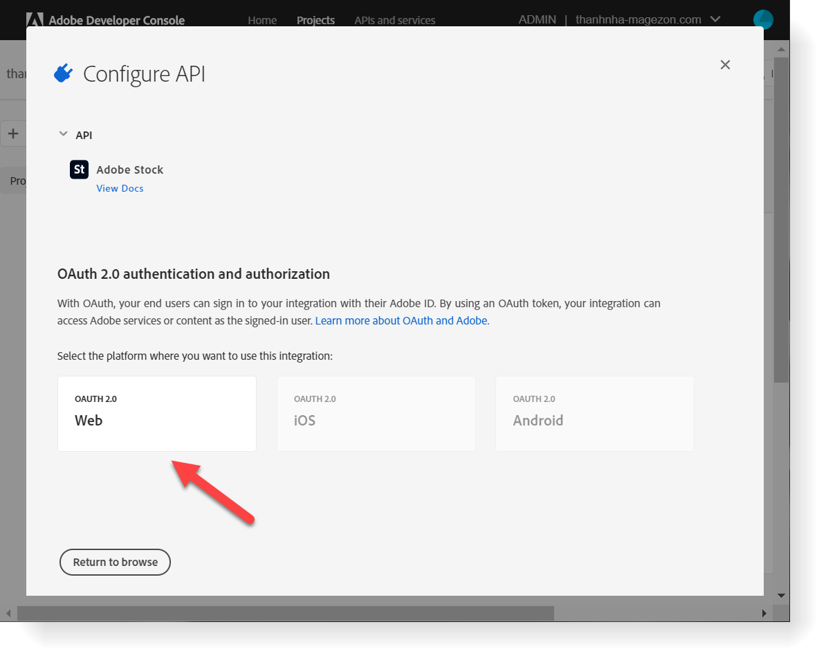The height and width of the screenshot is (667, 835).
Task: Click the Adobe Stock 'St' product icon
Action: [79, 169]
